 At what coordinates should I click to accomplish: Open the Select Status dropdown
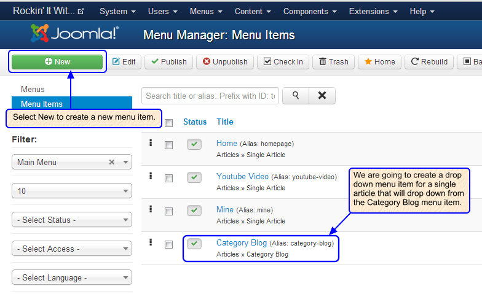[x=72, y=220]
